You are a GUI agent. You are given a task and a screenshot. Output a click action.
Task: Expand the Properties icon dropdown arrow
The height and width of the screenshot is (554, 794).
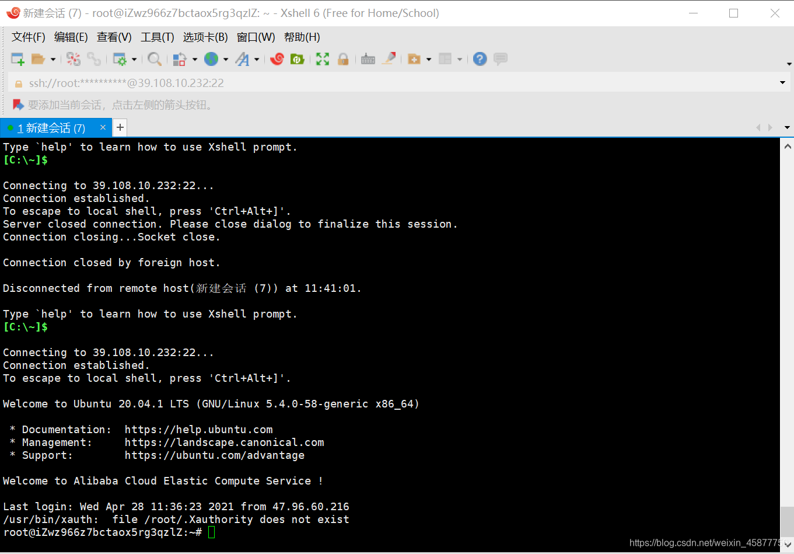pyautogui.click(x=134, y=59)
